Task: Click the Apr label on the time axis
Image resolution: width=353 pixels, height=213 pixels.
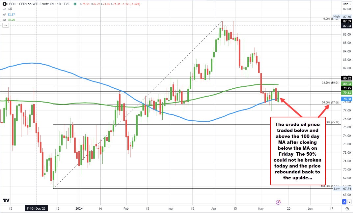Action: (214, 208)
